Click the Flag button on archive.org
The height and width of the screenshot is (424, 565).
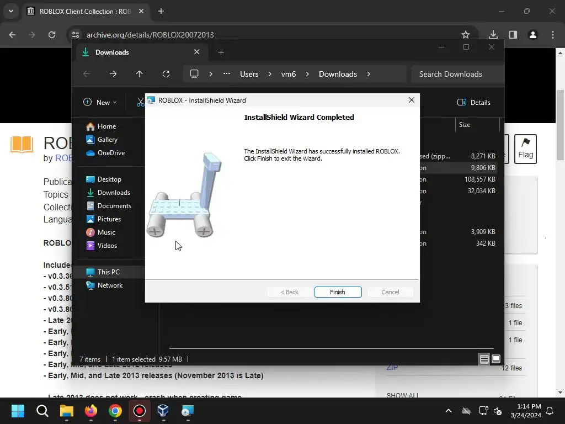pos(525,149)
